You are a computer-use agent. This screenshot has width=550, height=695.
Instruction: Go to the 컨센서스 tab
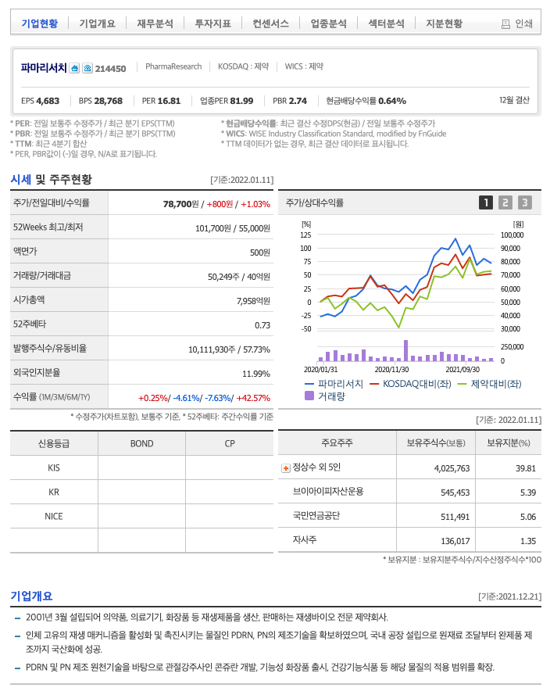click(x=270, y=23)
